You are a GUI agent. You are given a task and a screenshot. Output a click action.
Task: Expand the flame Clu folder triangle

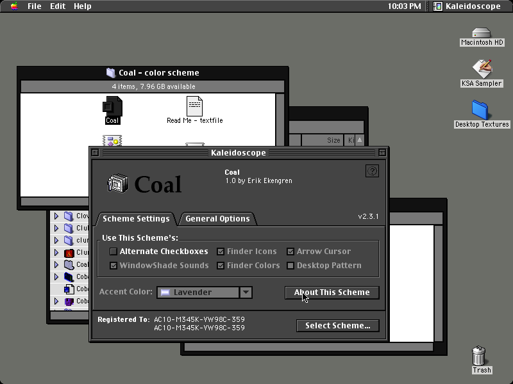[x=56, y=253]
